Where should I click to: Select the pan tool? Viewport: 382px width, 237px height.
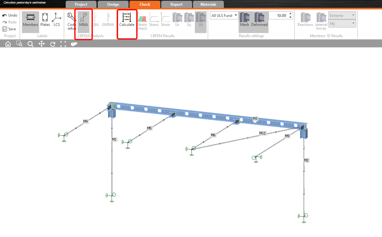pos(41,44)
